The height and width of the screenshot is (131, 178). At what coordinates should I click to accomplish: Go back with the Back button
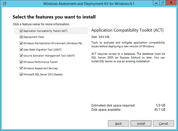click(118, 124)
